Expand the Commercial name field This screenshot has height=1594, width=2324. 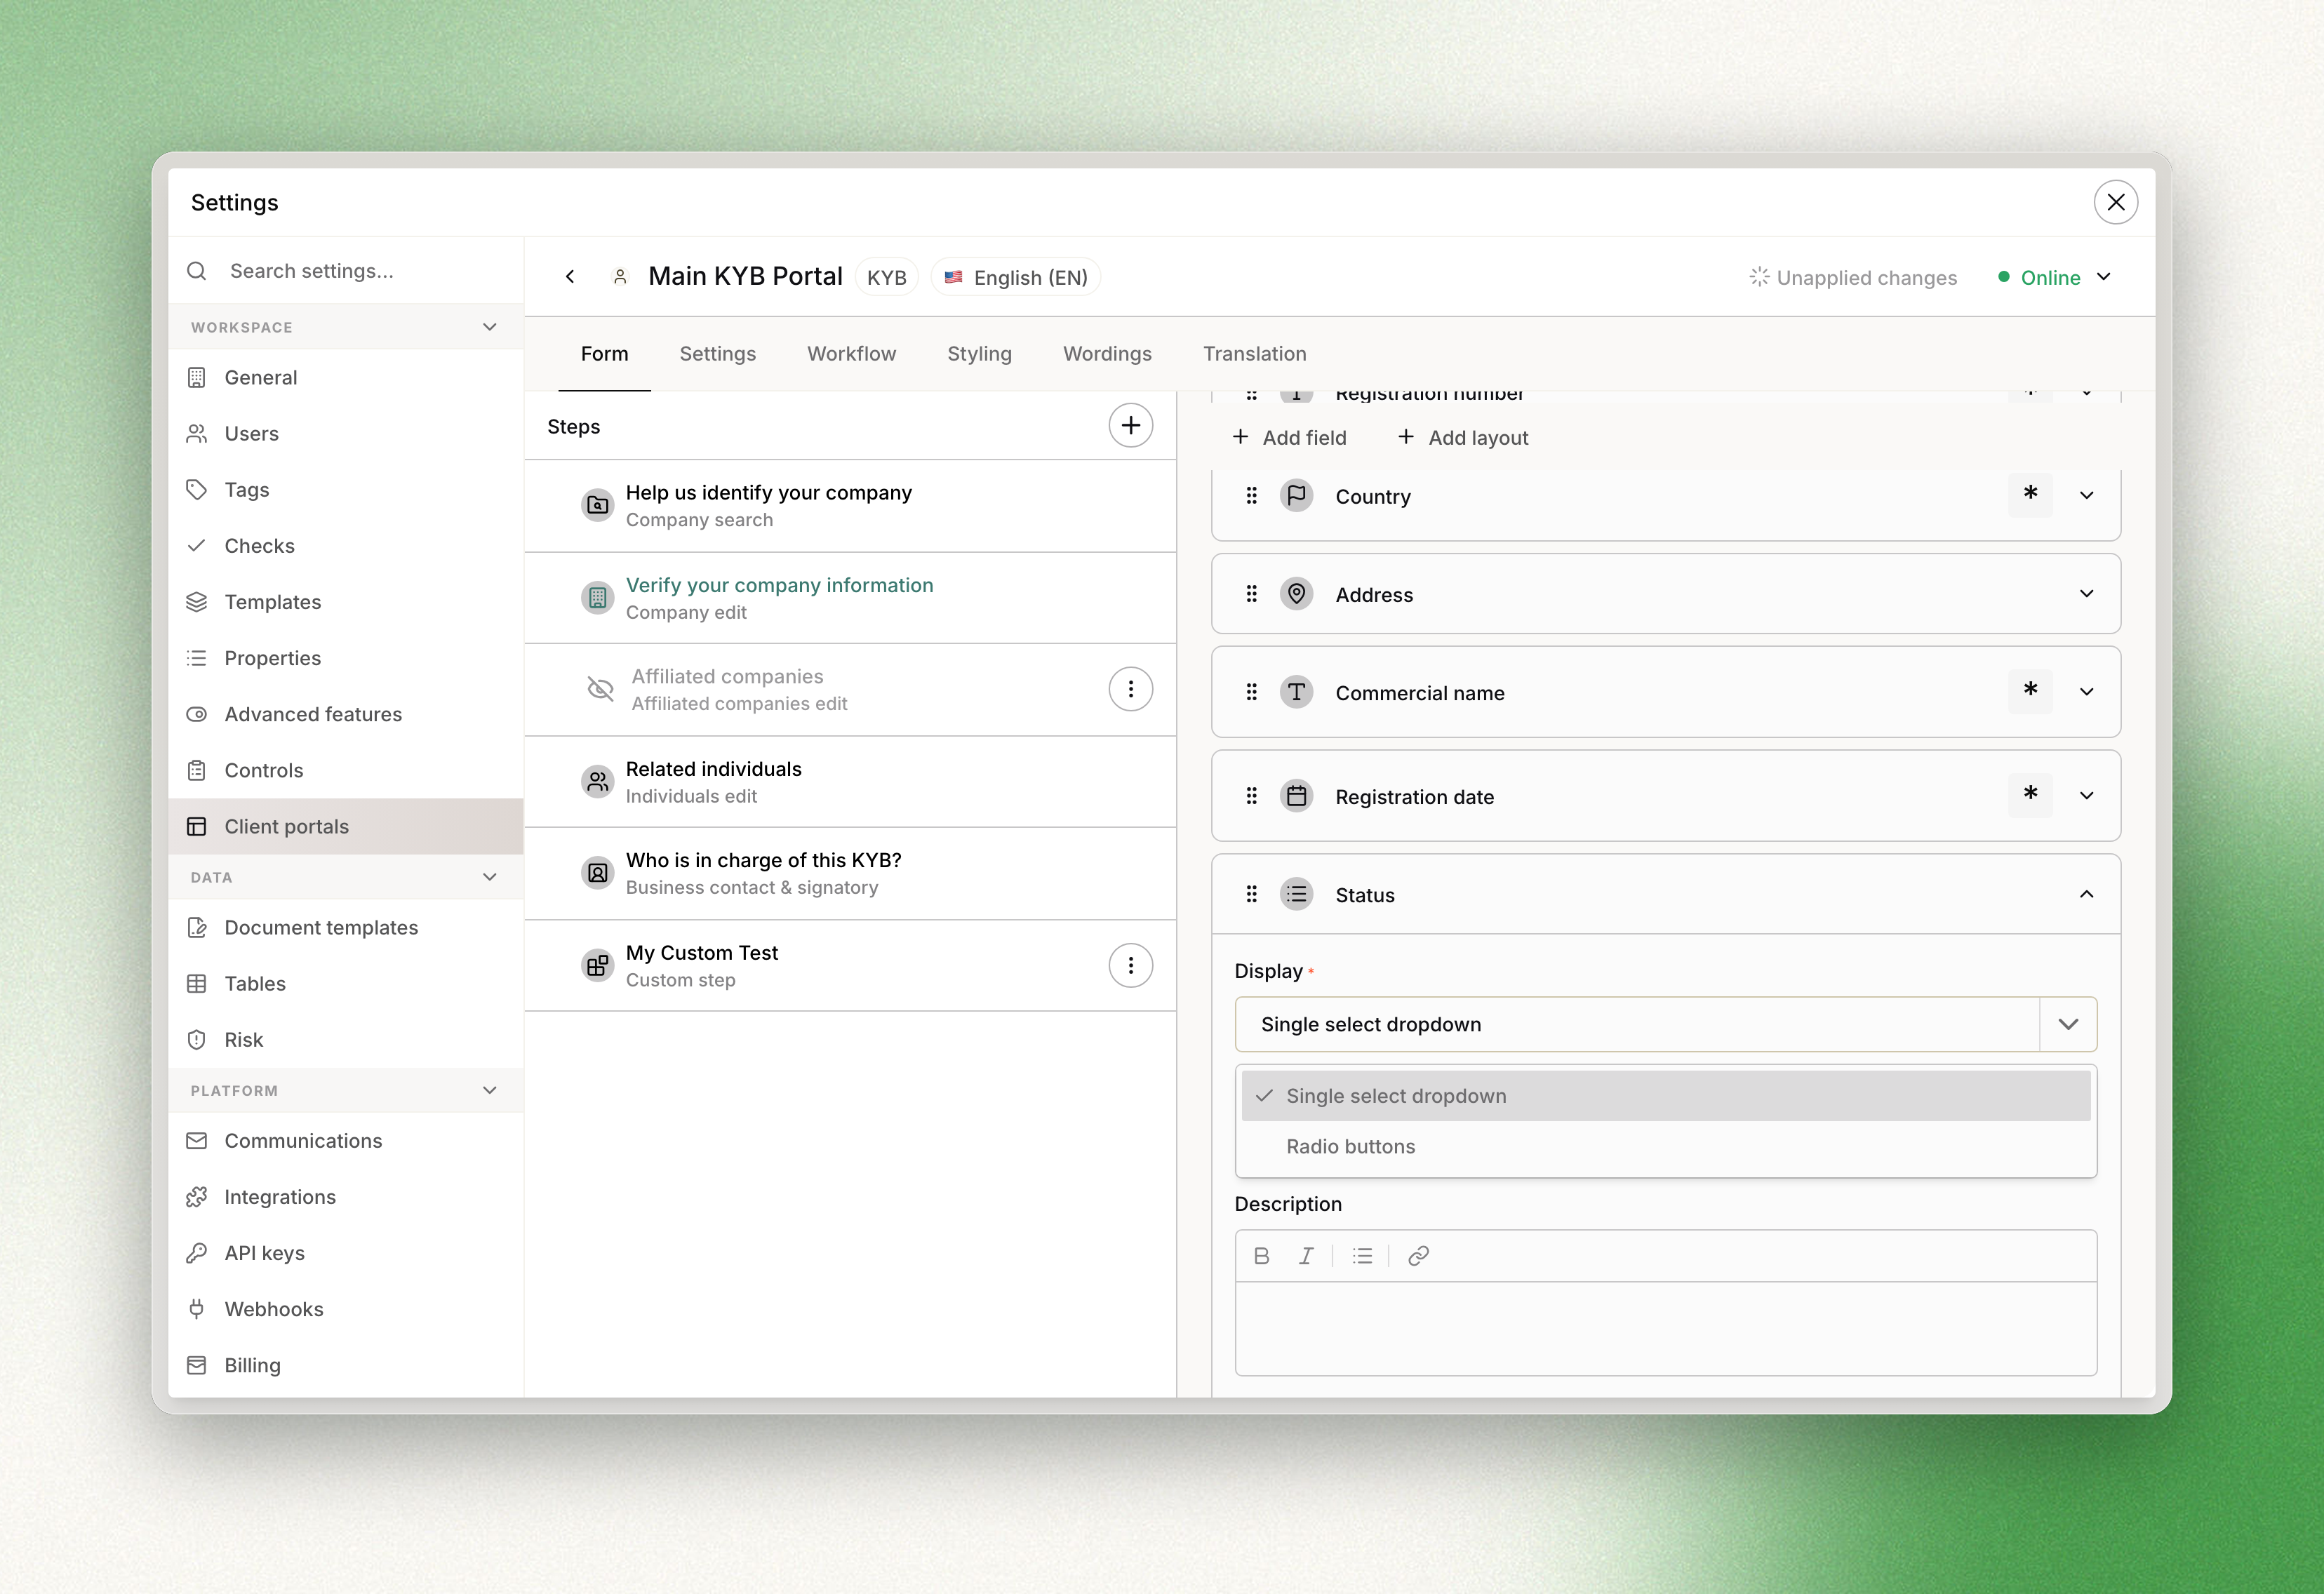coord(2086,691)
